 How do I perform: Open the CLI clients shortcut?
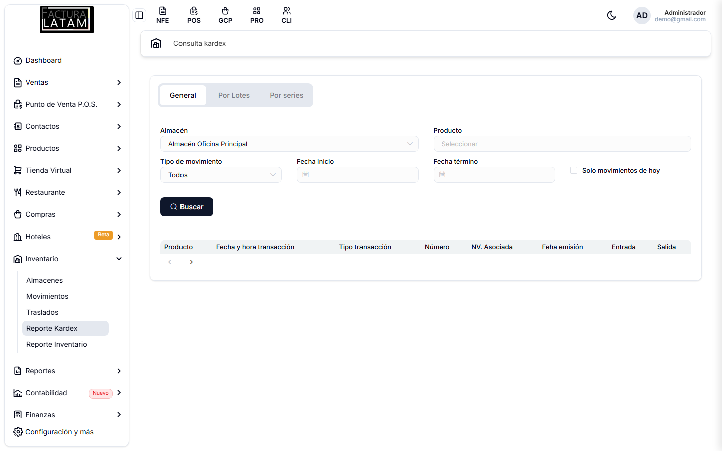click(x=287, y=15)
